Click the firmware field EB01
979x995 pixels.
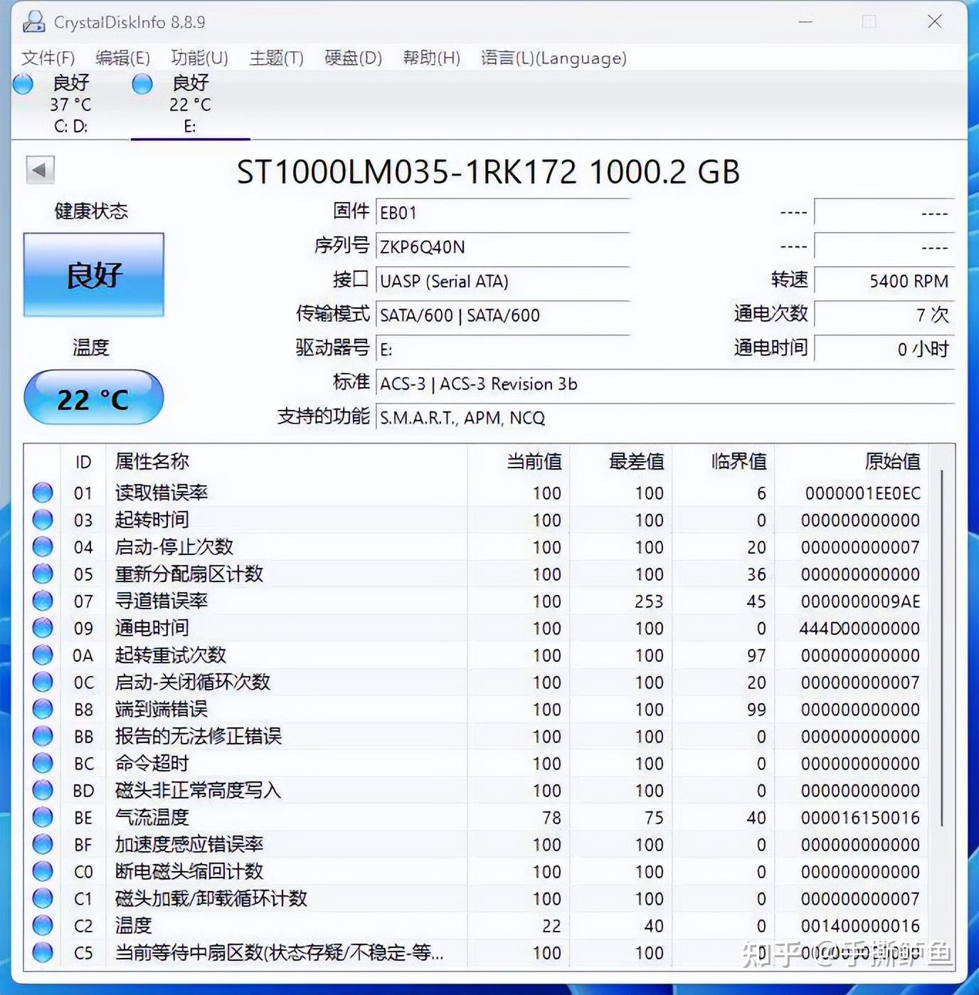pos(502,212)
